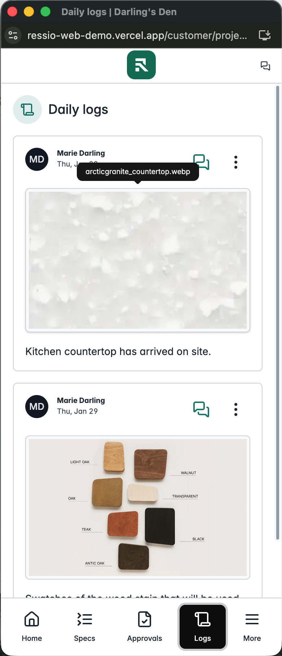
Task: Click the Daily logs scroll icon
Action: [27, 110]
